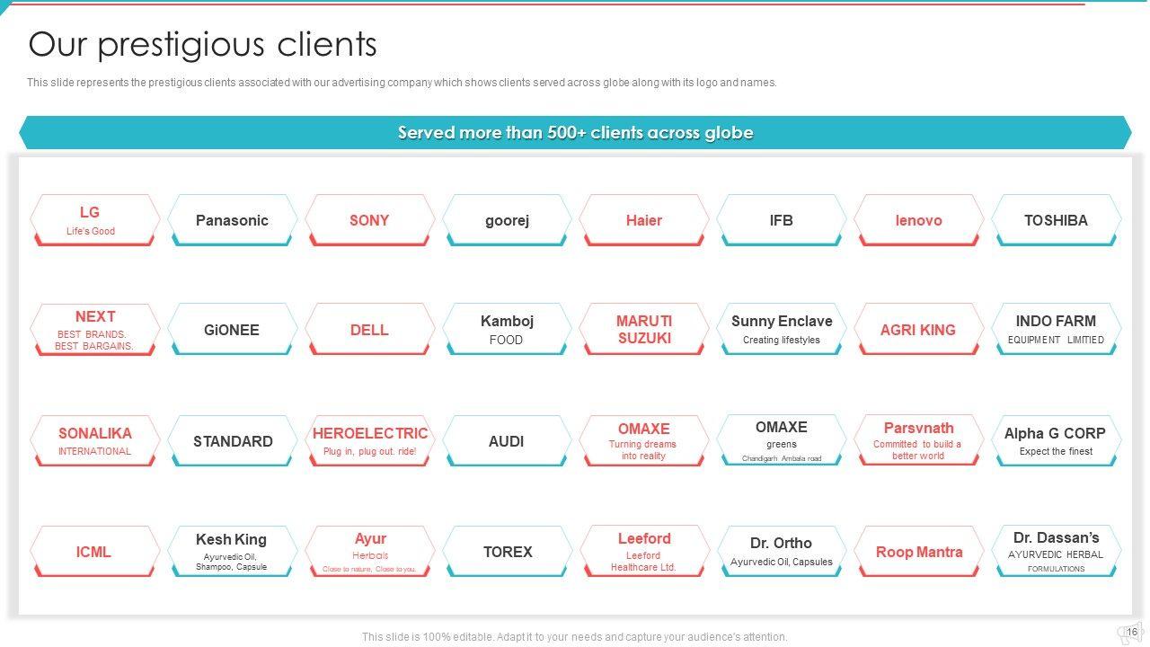Click the LG Life's Good client card
The width and height of the screenshot is (1150, 647).
tap(95, 220)
